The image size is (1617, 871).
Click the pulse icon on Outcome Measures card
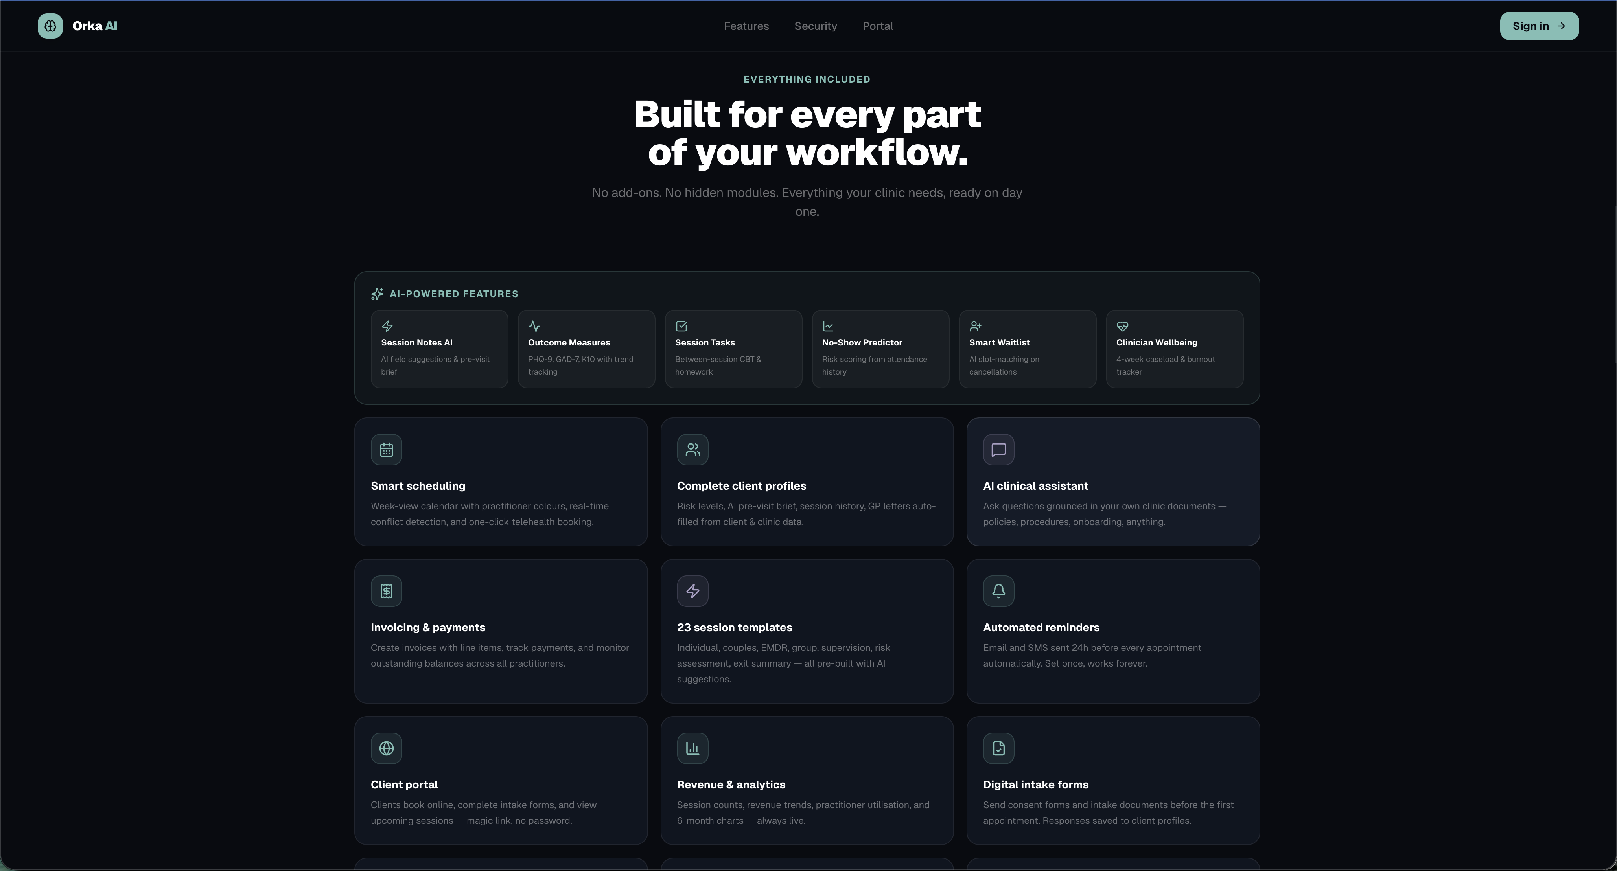[x=534, y=326]
